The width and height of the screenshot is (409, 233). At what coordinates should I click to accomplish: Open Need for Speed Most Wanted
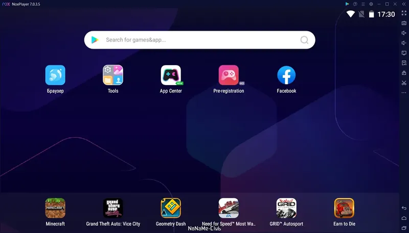click(x=229, y=208)
